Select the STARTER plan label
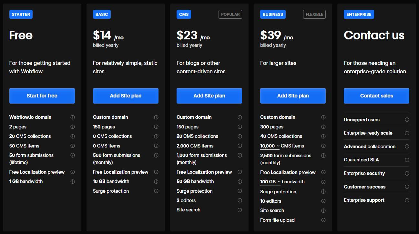Viewport: 419px width, 234px height. (21, 15)
